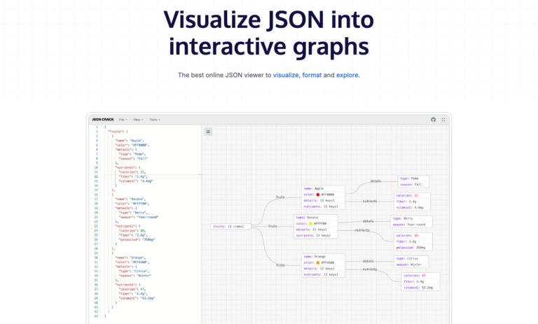
Task: Click 'season: Year-round' in the graph node
Action: tap(409, 225)
